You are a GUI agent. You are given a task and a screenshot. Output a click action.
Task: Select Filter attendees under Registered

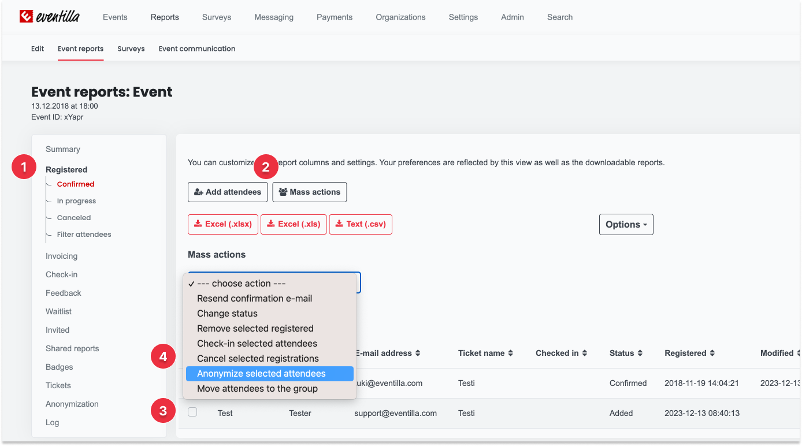[x=84, y=235]
